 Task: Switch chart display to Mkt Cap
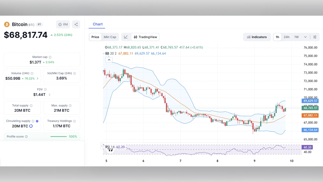coord(110,37)
